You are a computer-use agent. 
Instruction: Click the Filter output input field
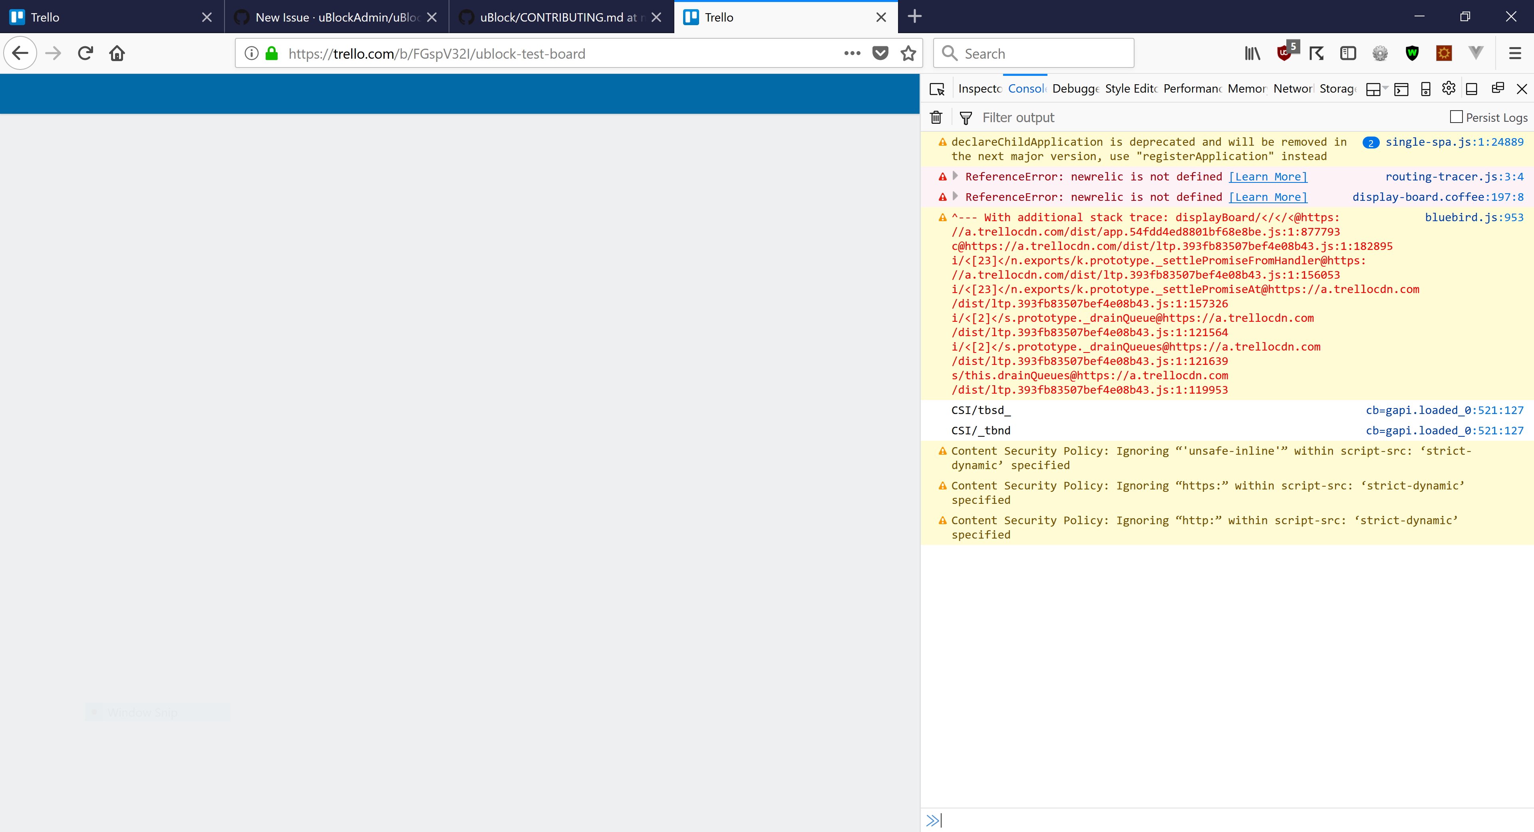coord(1191,117)
